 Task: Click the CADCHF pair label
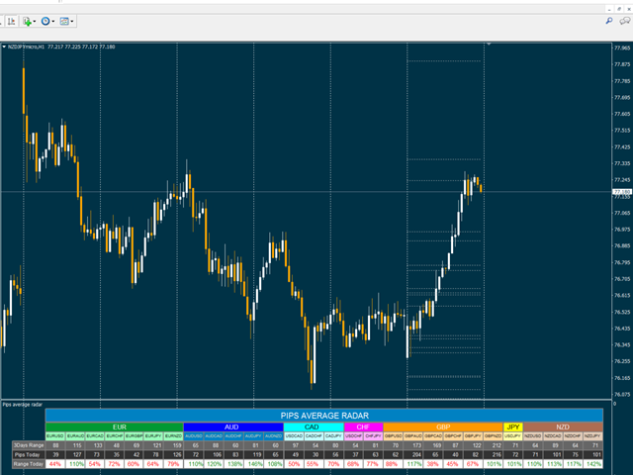[314, 436]
